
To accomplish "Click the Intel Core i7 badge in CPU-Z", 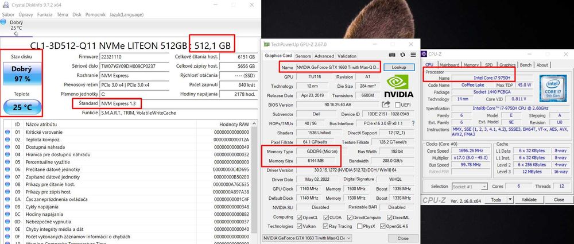I will [553, 88].
